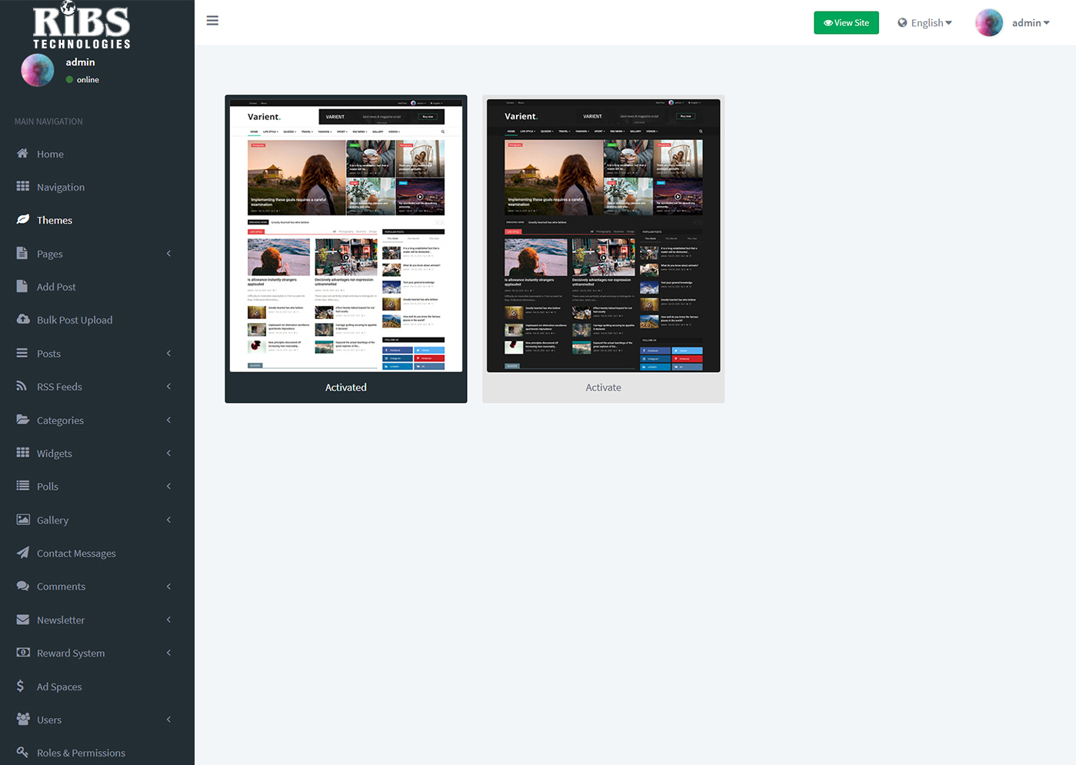Click the Bulk Post Upload cloud icon

(23, 320)
